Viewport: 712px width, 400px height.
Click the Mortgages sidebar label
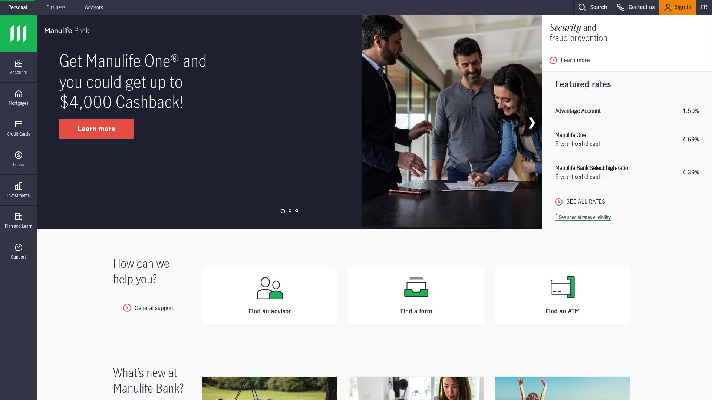pos(19,103)
